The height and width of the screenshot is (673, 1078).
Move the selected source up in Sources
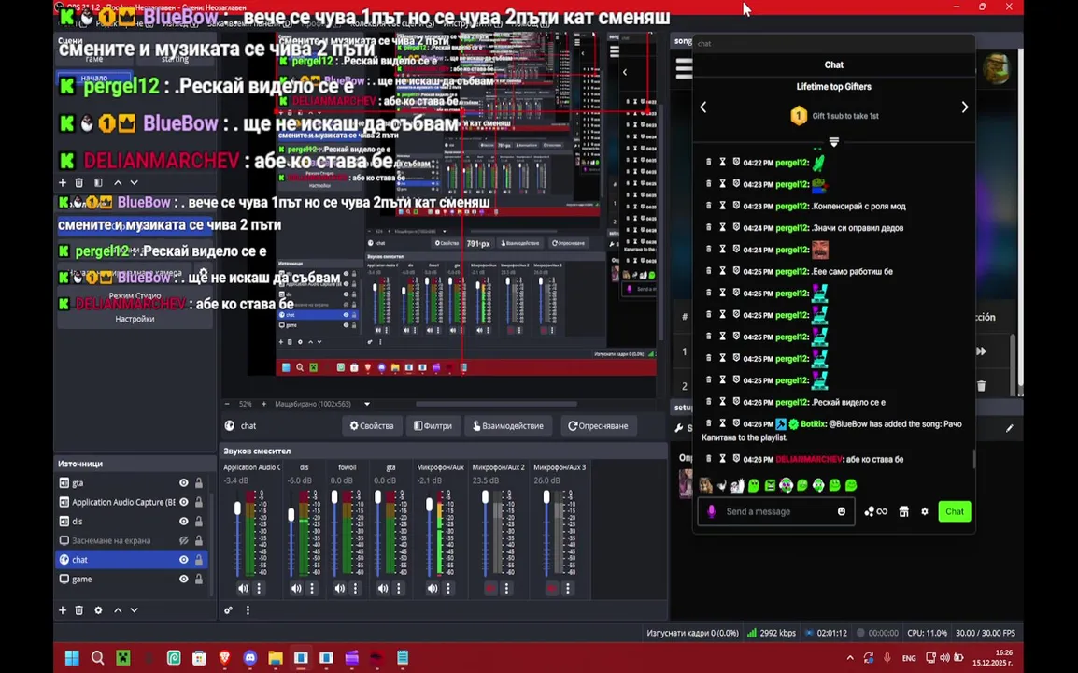tap(118, 610)
